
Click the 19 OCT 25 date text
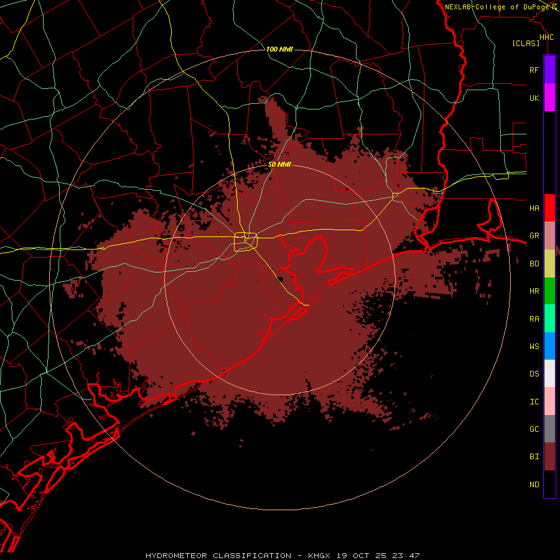click(362, 556)
